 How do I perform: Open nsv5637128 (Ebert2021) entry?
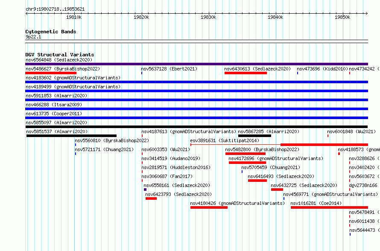click(x=169, y=69)
